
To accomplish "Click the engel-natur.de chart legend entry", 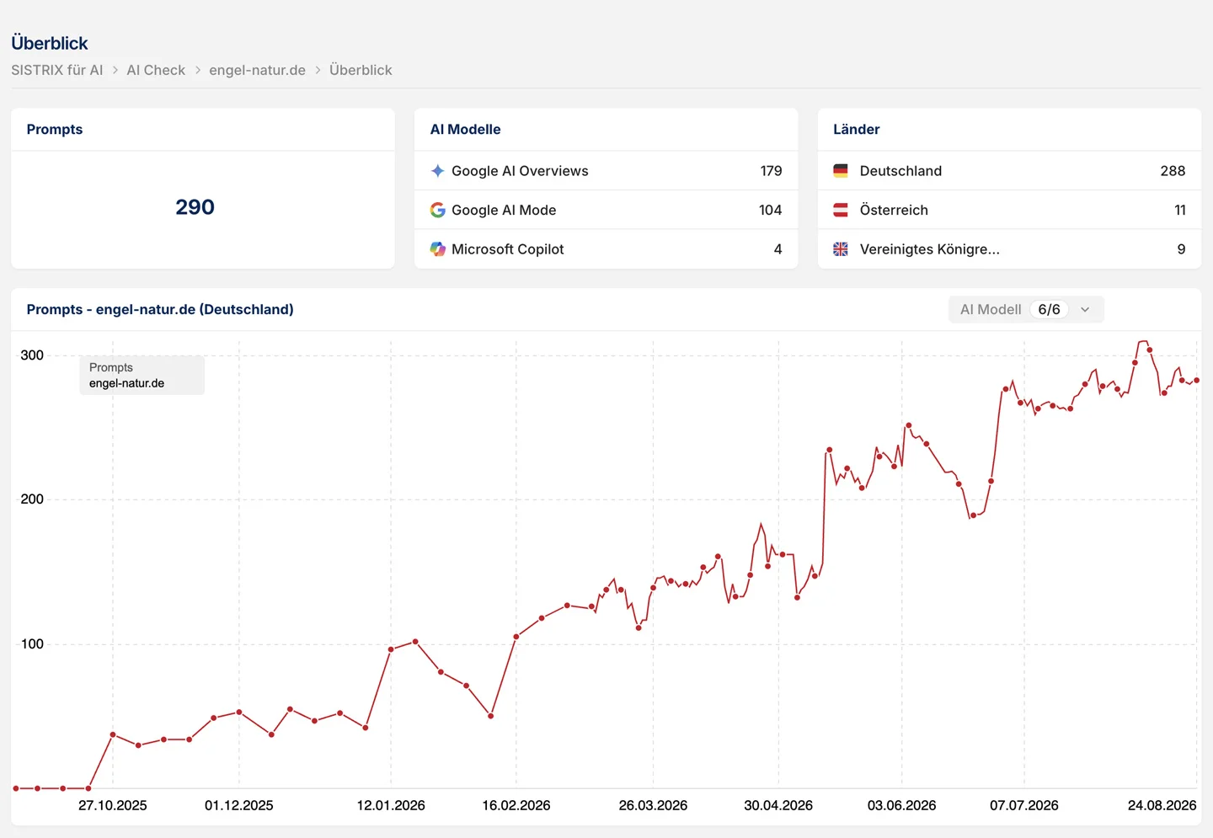I will pyautogui.click(x=126, y=383).
